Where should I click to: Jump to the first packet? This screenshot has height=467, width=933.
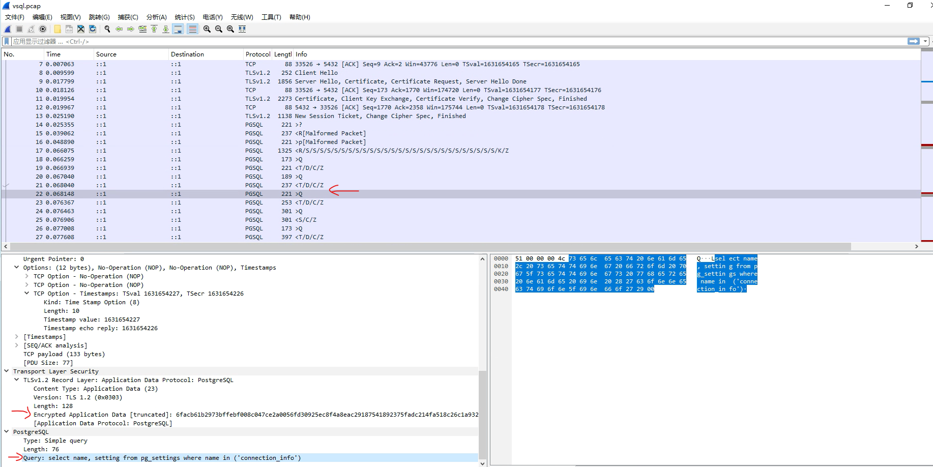pyautogui.click(x=154, y=29)
